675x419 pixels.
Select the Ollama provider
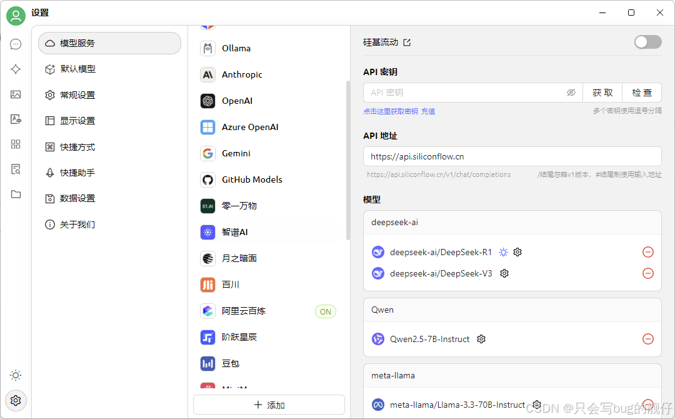click(269, 48)
